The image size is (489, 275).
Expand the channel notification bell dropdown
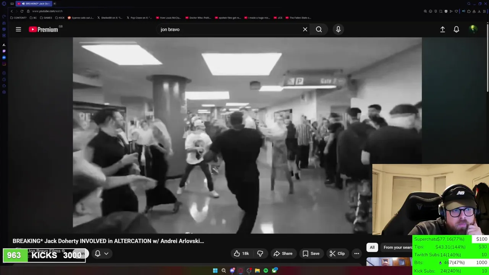click(x=101, y=253)
